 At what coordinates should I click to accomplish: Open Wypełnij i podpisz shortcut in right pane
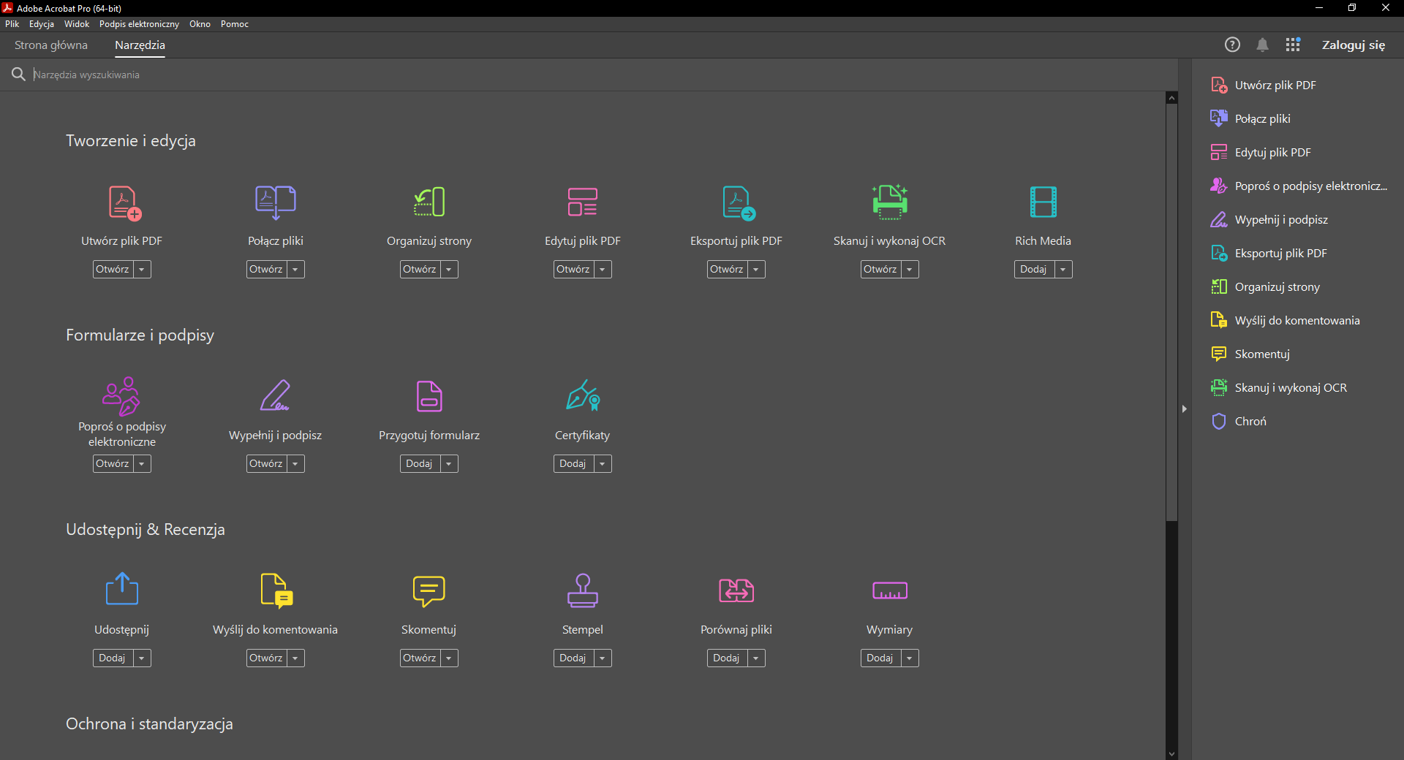[x=1269, y=219]
